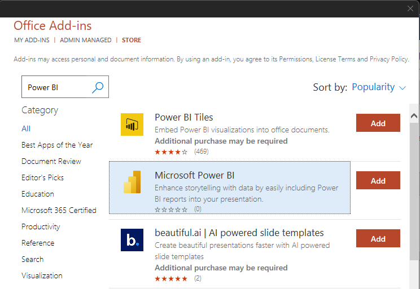
Task: Click the beautiful.ai description text
Action: [242, 251]
